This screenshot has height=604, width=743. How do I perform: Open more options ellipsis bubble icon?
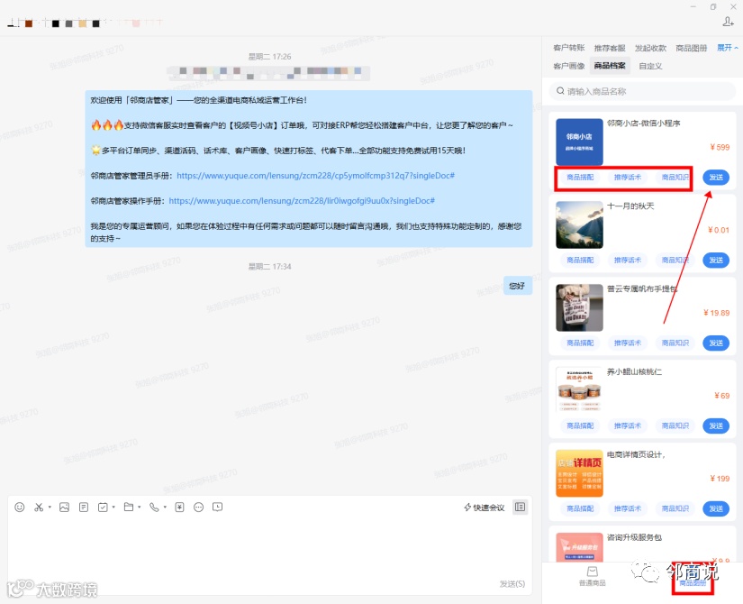[198, 508]
